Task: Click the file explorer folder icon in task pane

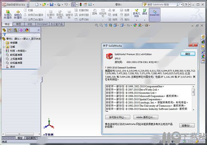Action: (203, 46)
